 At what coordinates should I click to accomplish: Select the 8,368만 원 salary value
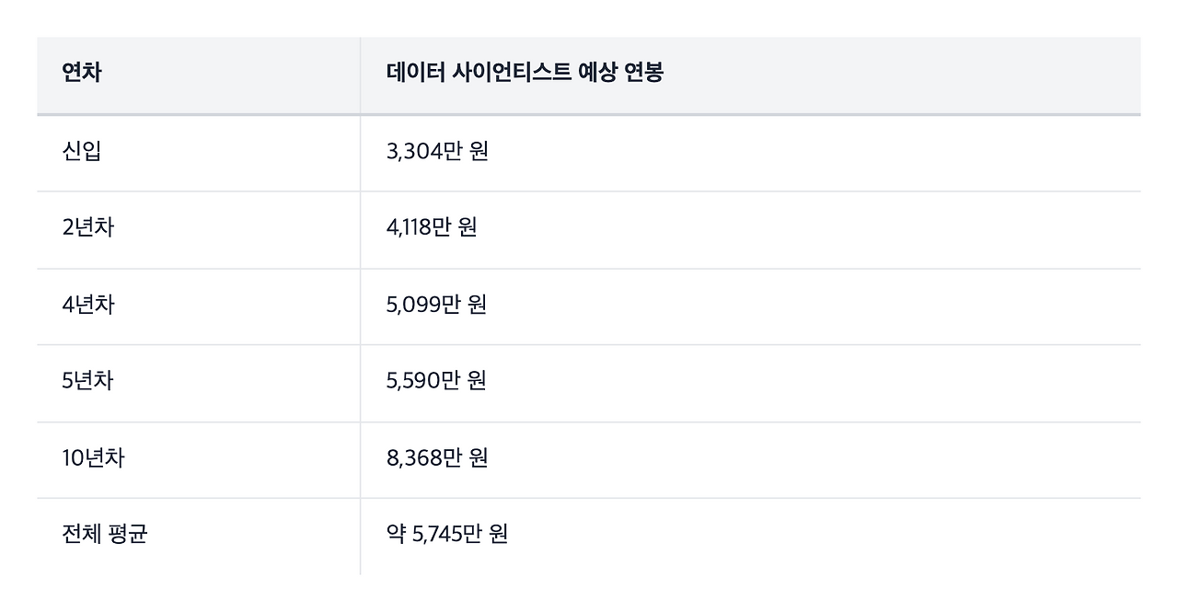[x=437, y=457]
